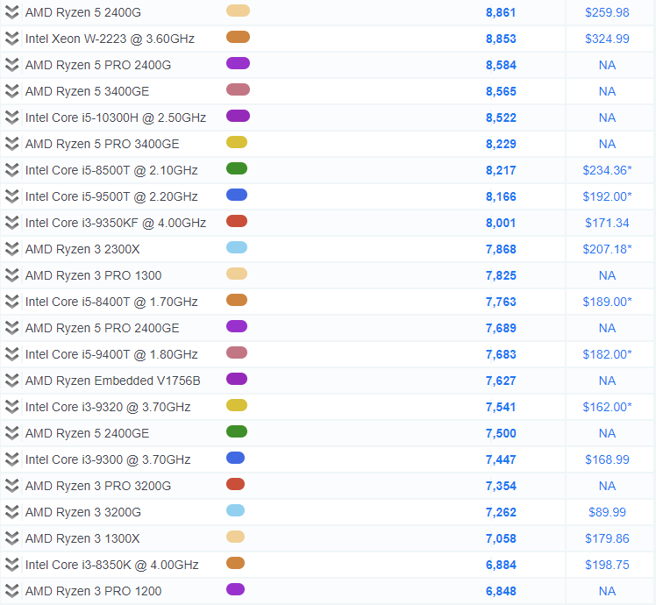Click the yellow swatch for Ryzen 5 PRO 3400GE
This screenshot has width=656, height=605.
point(237,142)
